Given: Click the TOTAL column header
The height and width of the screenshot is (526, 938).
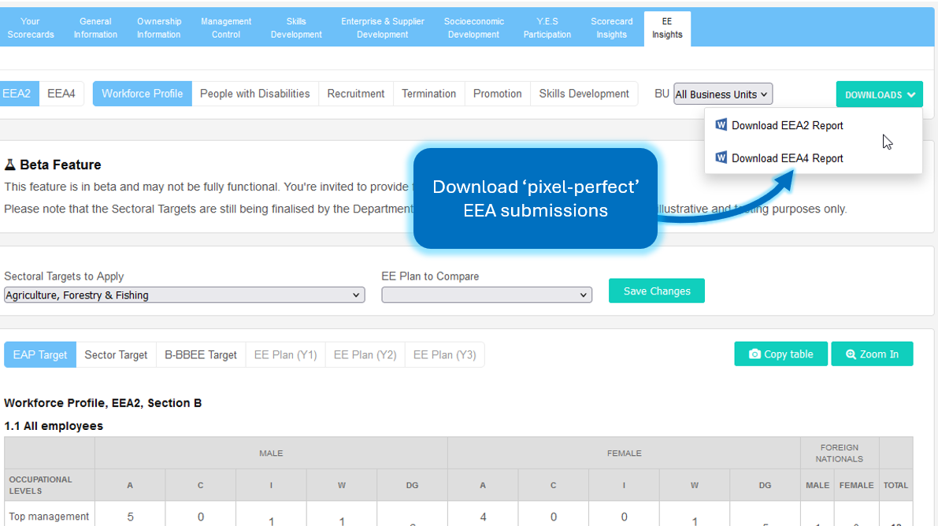Looking at the screenshot, I should [x=895, y=485].
